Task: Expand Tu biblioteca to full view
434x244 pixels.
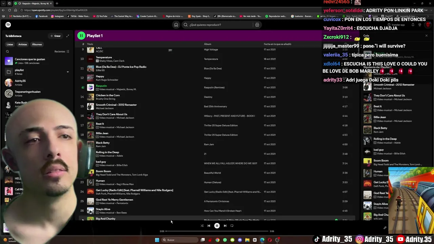Action: coord(67,36)
